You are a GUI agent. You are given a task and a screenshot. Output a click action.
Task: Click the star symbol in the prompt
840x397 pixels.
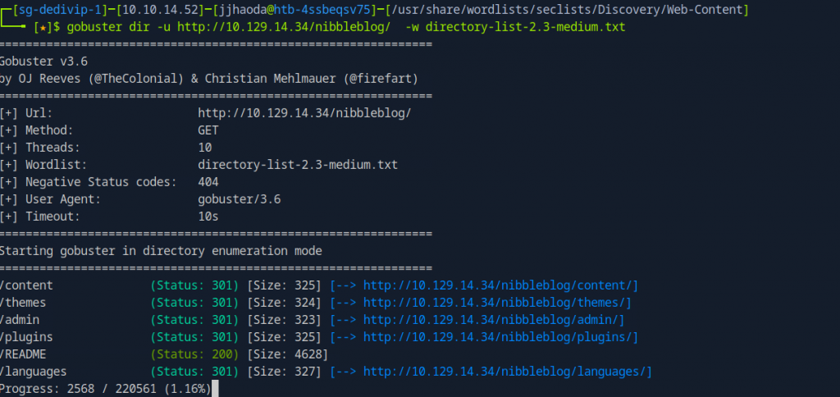(x=43, y=27)
